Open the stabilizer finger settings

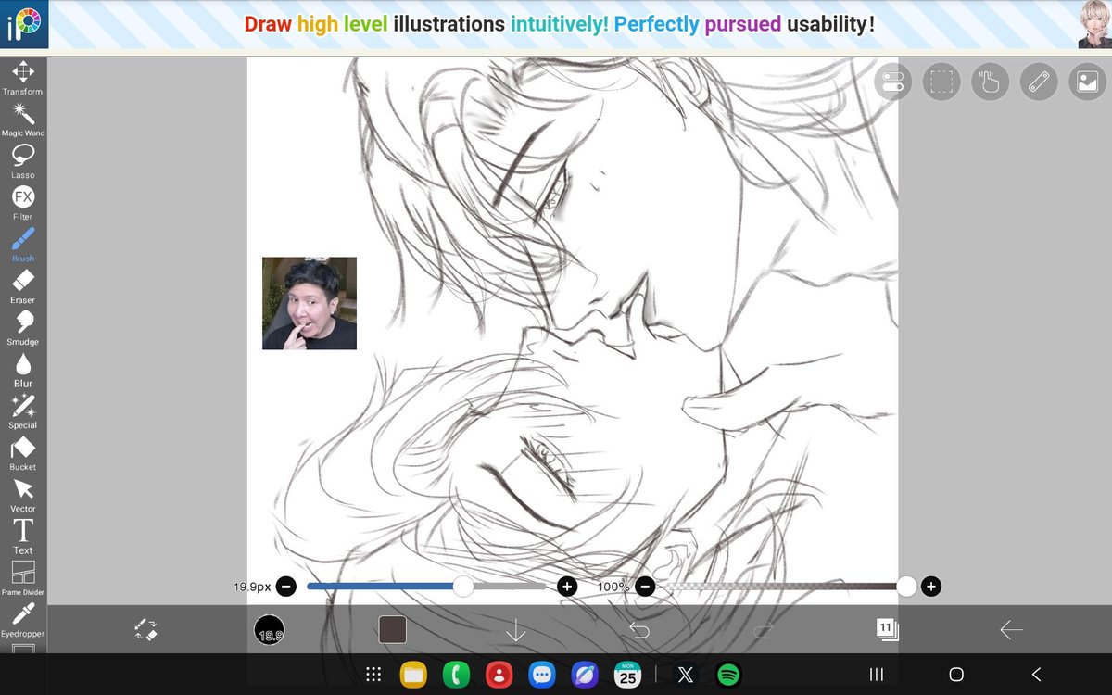point(990,82)
